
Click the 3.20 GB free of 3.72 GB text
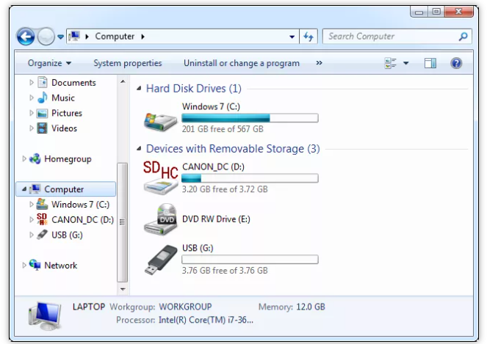pyautogui.click(x=225, y=189)
